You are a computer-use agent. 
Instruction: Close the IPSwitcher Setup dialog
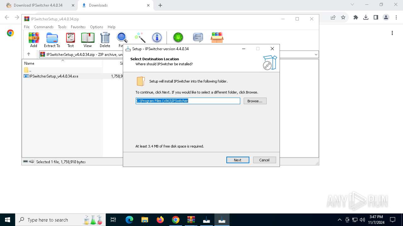(272, 49)
